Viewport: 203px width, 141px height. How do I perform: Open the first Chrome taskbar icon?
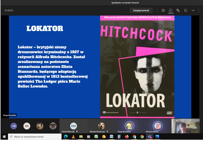tap(134, 137)
